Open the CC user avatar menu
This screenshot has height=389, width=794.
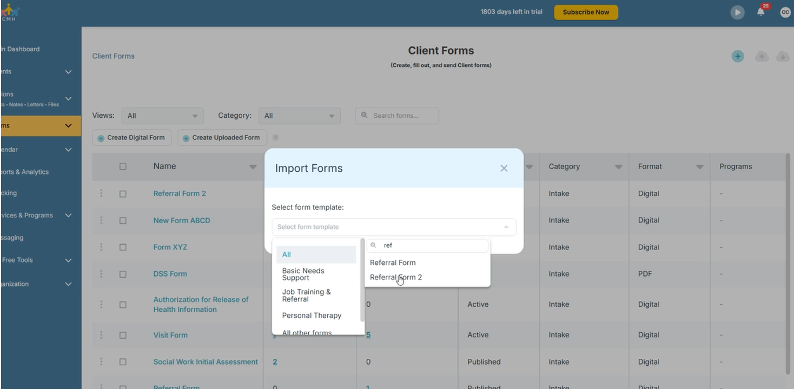[x=785, y=12]
